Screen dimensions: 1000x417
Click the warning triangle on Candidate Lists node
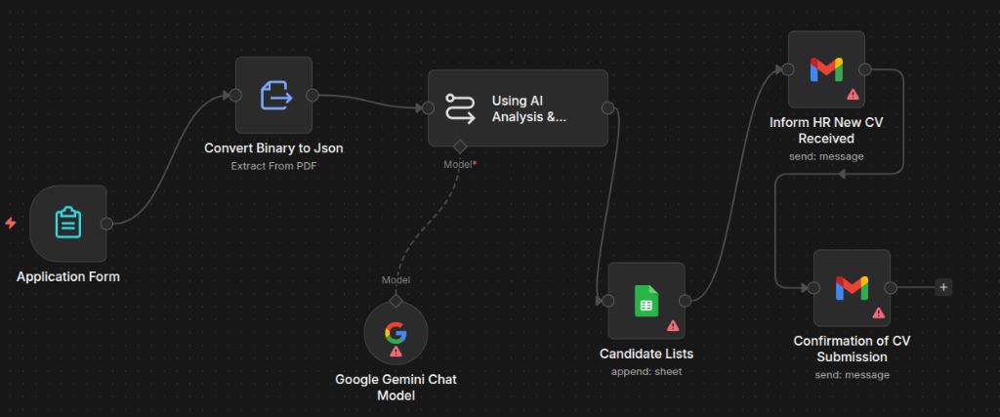673,326
